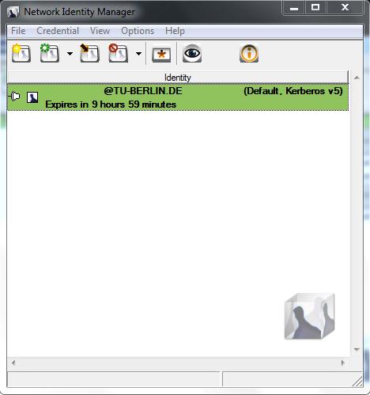This screenshot has height=395, width=370.
Task: Click the Destroy credentials toolbar icon
Action: coord(119,54)
